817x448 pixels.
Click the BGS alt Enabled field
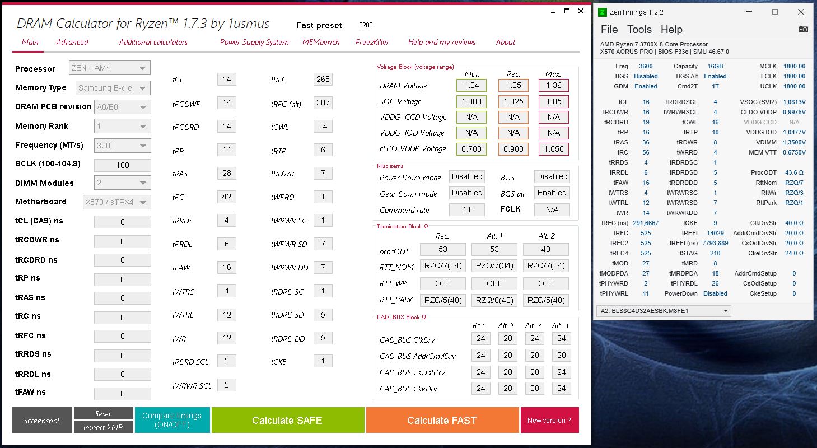(x=552, y=193)
